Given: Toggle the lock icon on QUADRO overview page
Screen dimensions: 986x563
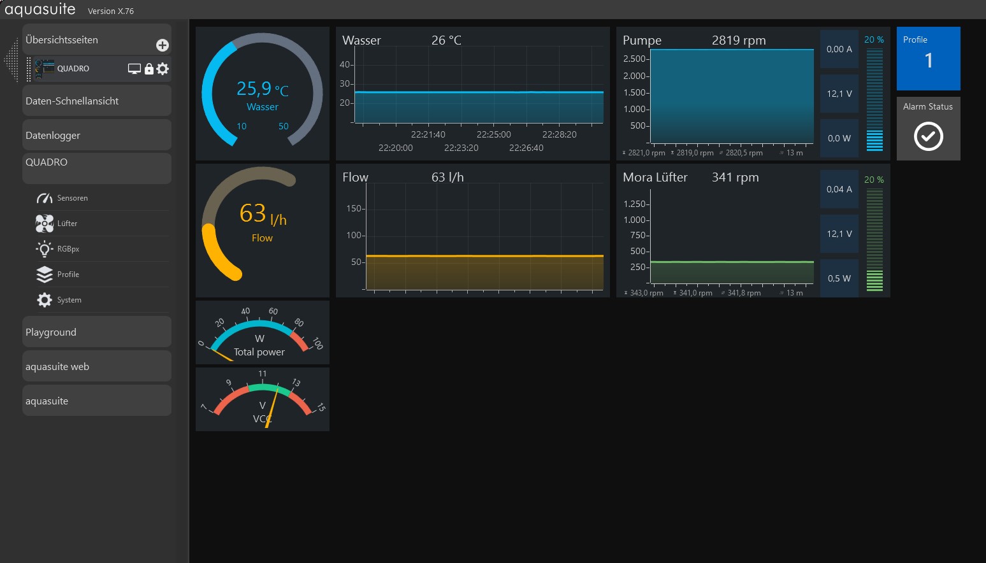Looking at the screenshot, I should pyautogui.click(x=149, y=69).
